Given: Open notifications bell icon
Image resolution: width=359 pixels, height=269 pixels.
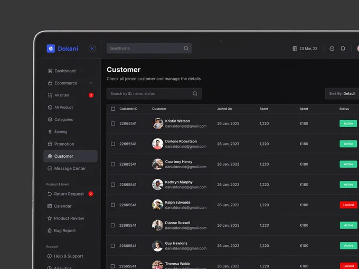Looking at the screenshot, I should click(x=343, y=49).
